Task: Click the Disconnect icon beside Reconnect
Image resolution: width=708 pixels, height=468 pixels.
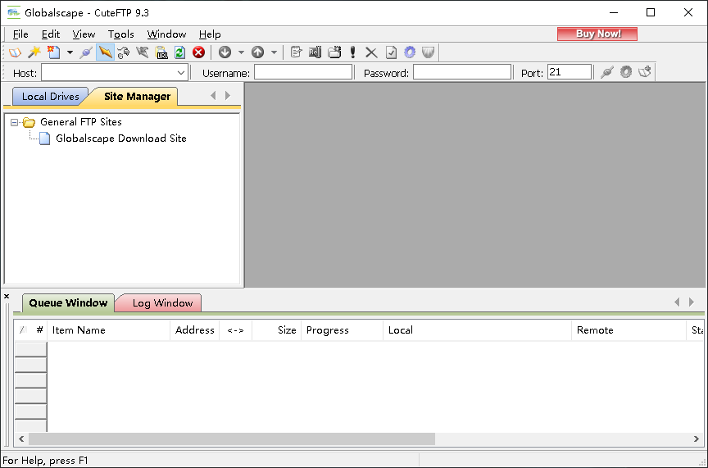Action: coord(143,52)
